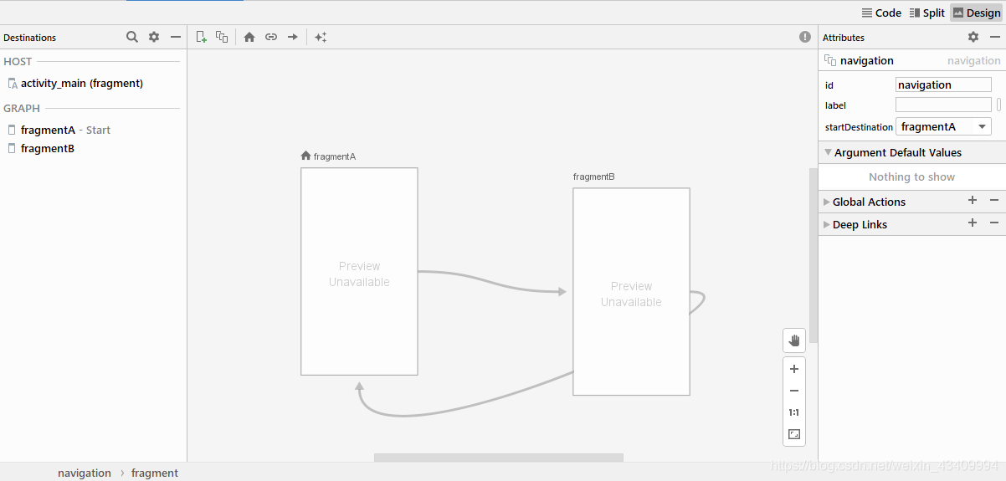
Task: Click the Nested Graph icon
Action: (222, 37)
